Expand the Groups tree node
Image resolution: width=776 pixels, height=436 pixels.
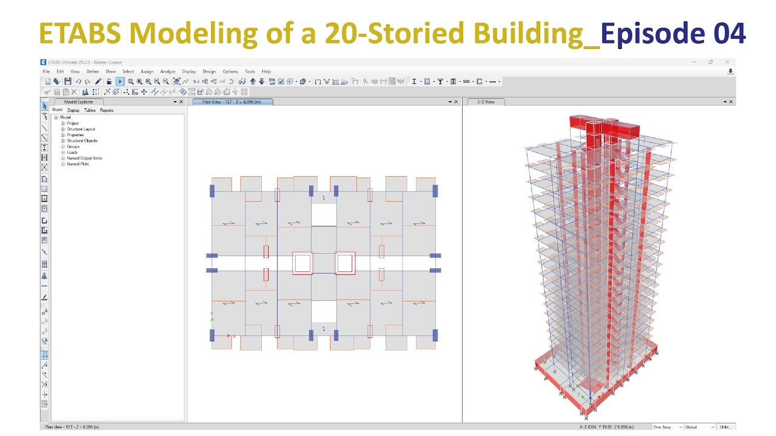(63, 147)
